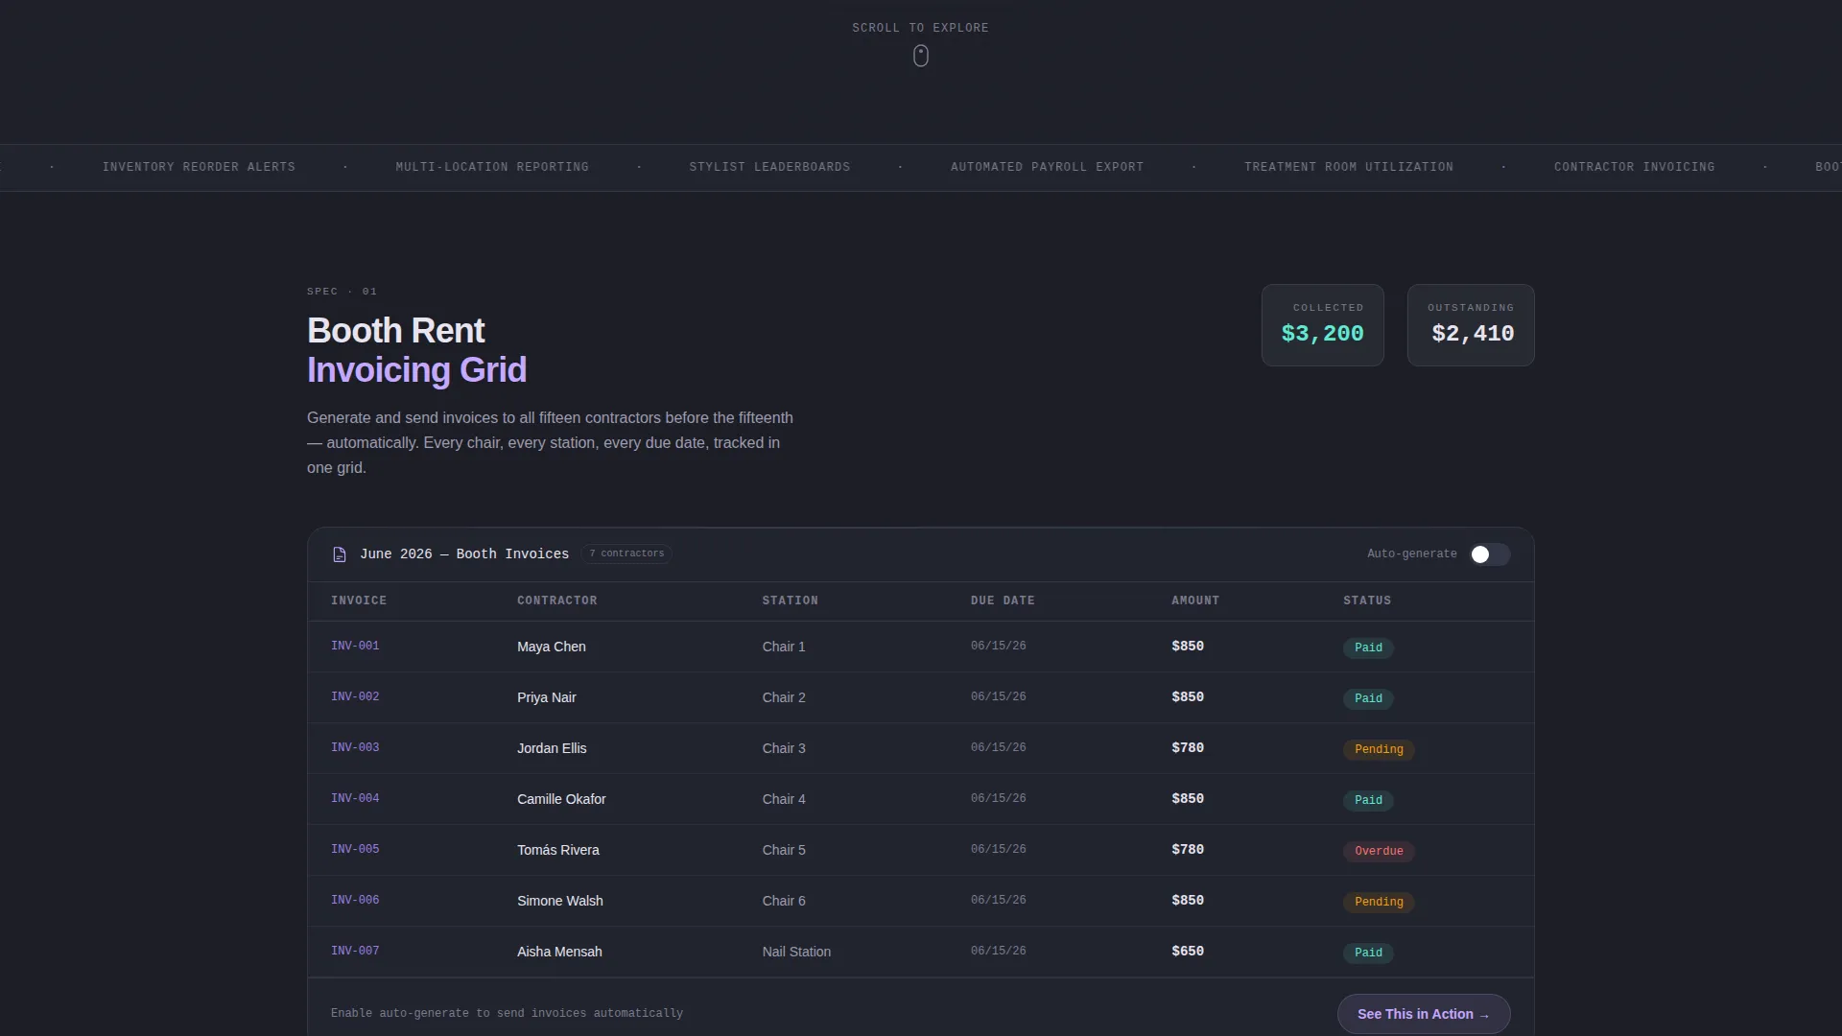
Task: Click the Paid badge for Aisha Mensah
Action: (x=1368, y=953)
